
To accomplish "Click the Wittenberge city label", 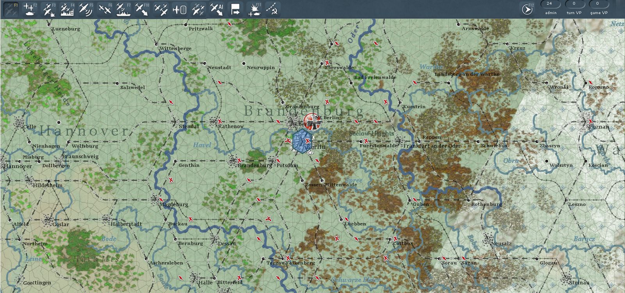I will [x=175, y=48].
